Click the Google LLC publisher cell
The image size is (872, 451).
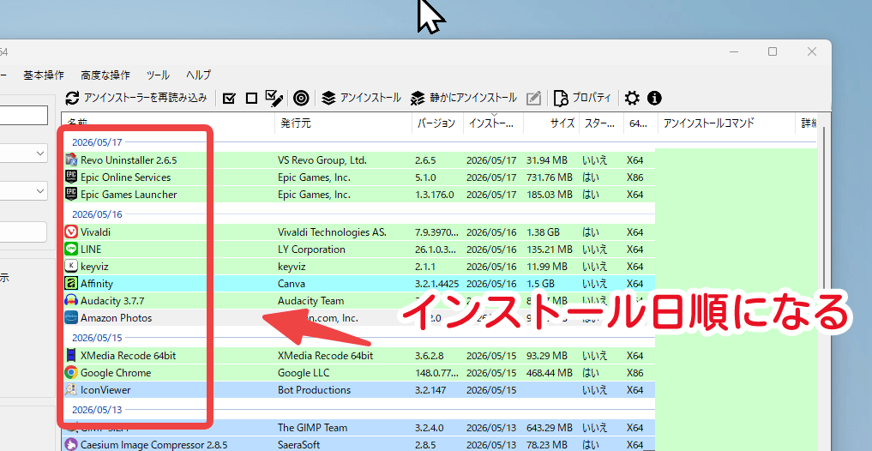304,373
